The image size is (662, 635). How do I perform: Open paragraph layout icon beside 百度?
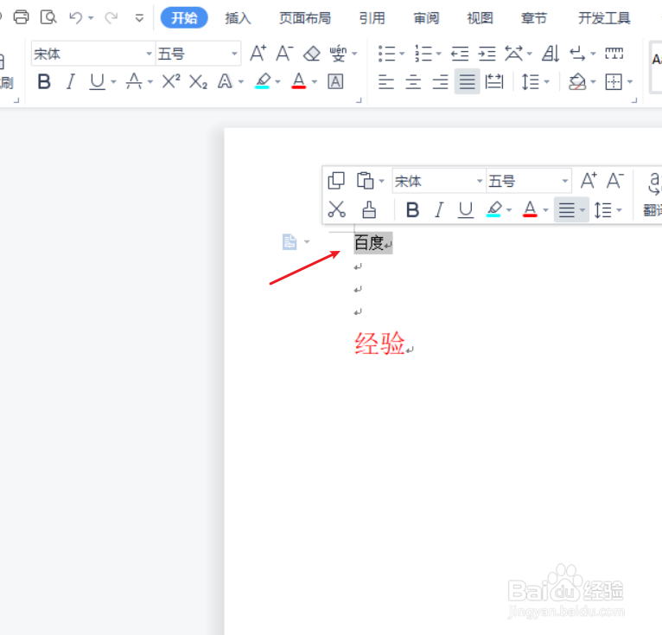click(x=290, y=242)
